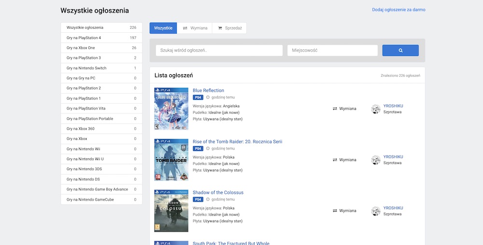Screen dimensions: 483x245
Task: Select the Wszystkie filter tab
Action: coord(163,28)
